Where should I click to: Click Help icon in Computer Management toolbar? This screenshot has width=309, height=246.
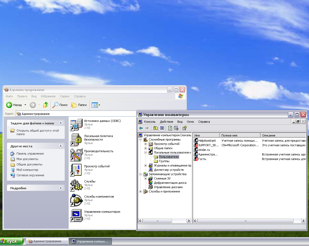coord(184,128)
